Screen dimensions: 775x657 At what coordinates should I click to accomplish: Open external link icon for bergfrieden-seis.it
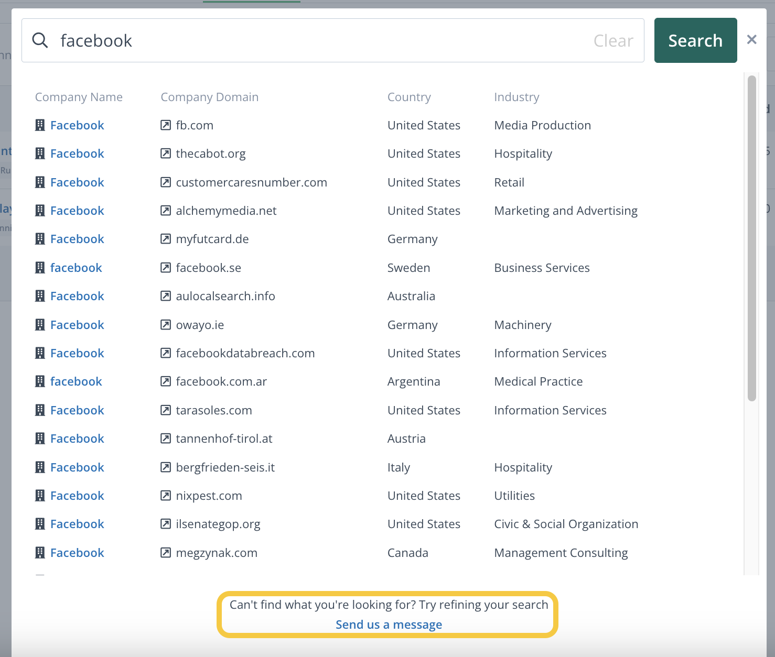tap(166, 467)
